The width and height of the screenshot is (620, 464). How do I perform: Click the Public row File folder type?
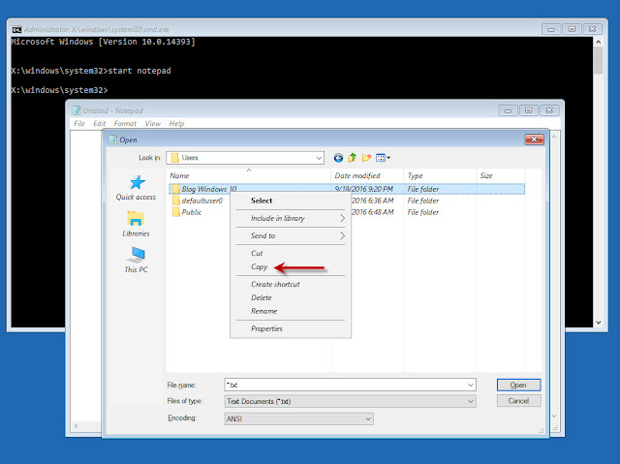click(x=423, y=212)
